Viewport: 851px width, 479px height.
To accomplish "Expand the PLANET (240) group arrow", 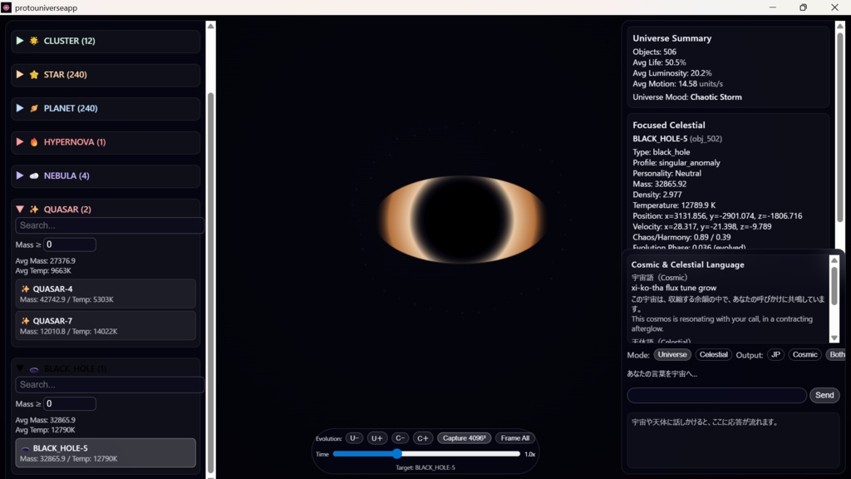I will click(x=20, y=108).
